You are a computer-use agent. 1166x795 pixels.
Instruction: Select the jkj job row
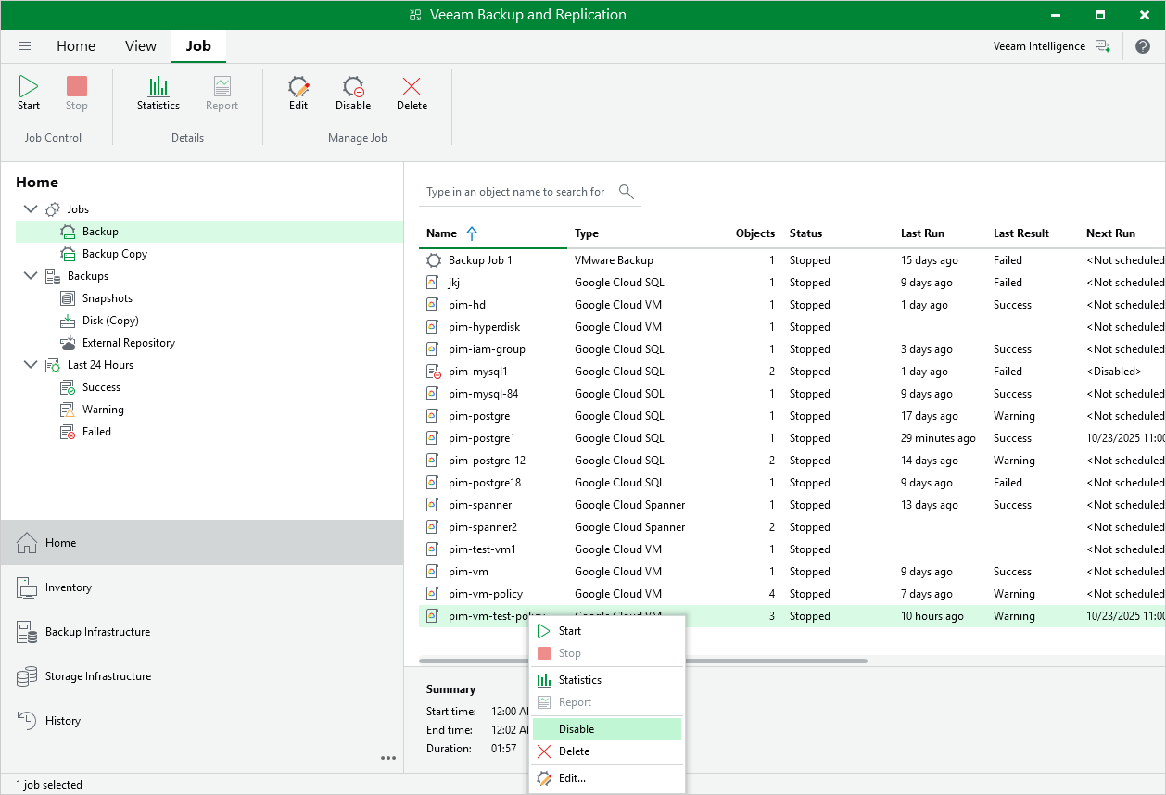[792, 283]
